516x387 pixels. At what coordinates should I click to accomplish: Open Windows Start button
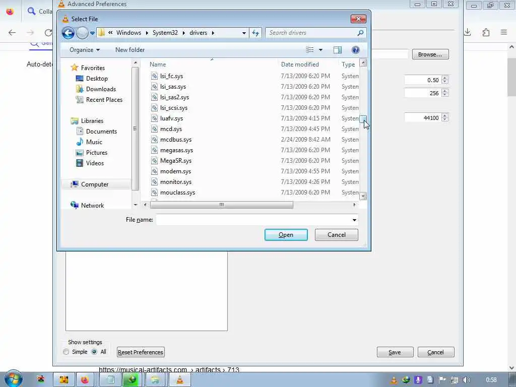click(x=13, y=379)
